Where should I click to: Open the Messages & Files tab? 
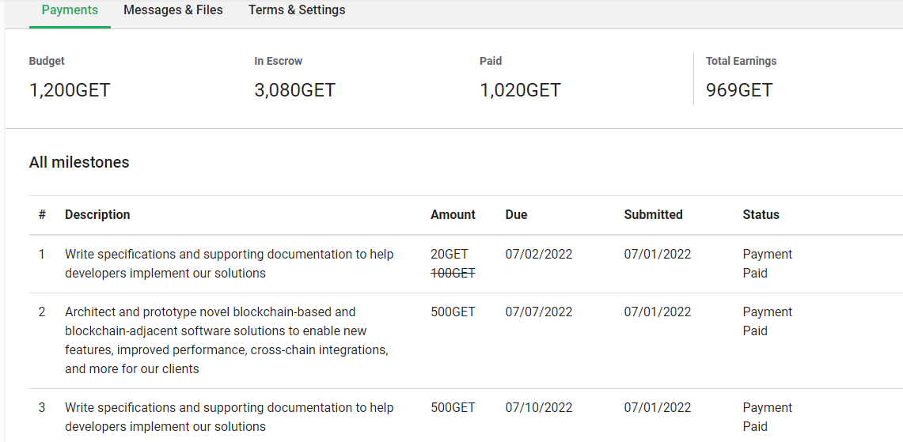point(173,10)
